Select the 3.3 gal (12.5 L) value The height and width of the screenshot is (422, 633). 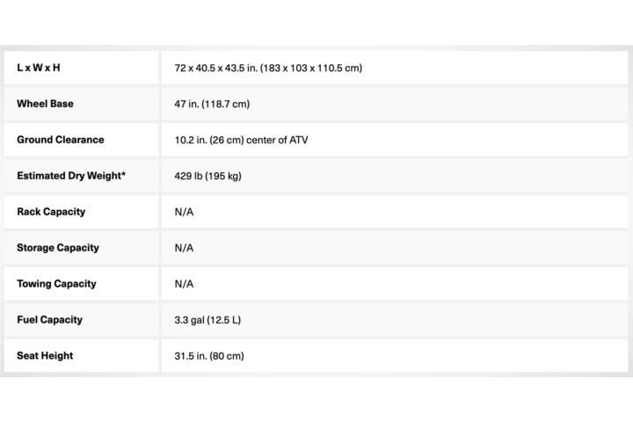(207, 320)
